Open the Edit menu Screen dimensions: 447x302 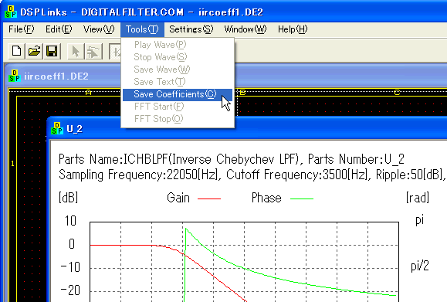point(59,29)
